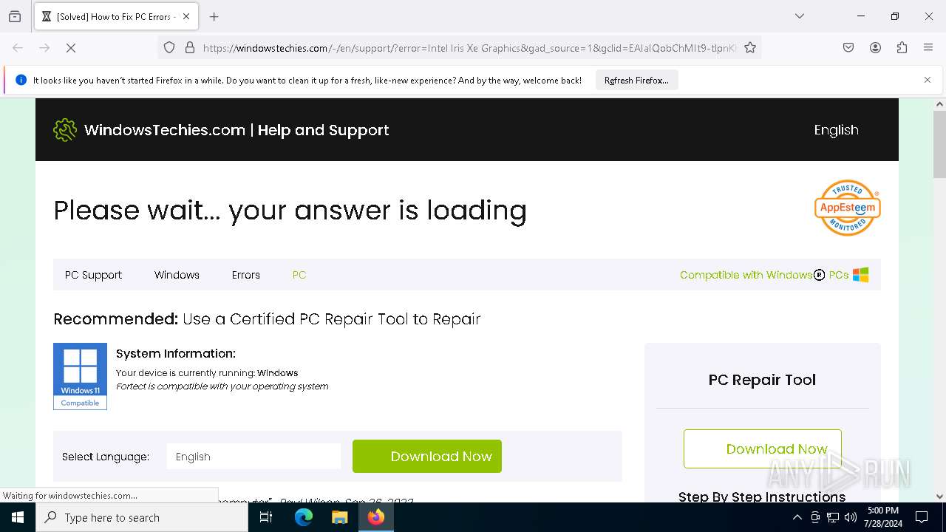This screenshot has height=532, width=946.
Task: Focus the windowstechies.com URL bar
Action: (x=469, y=47)
